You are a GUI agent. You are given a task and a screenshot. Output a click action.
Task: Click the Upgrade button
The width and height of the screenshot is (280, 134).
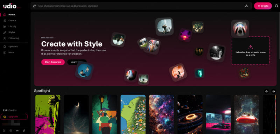click(14, 117)
